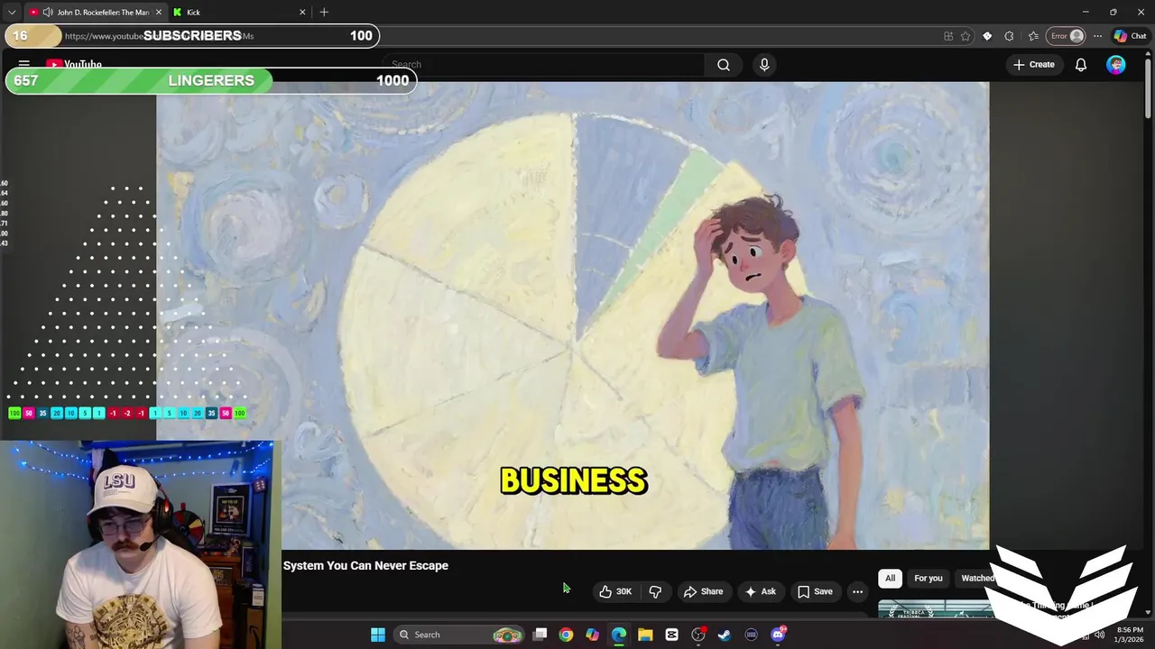Screen dimensions: 1155x649
Task: Start voice search with the microphone icon
Action: pos(764,65)
